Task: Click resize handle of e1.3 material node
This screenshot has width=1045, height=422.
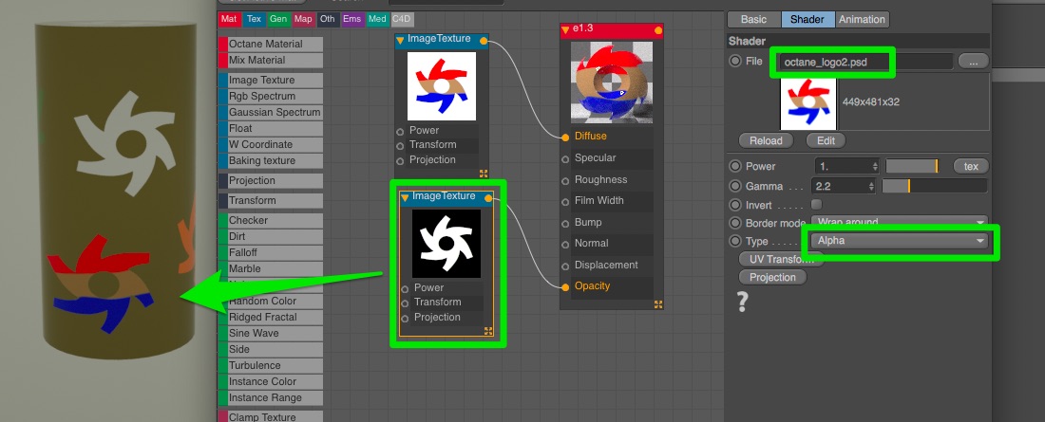Action: [x=658, y=304]
